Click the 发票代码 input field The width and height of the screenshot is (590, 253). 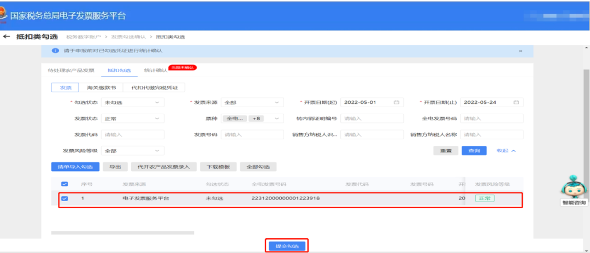(132, 134)
